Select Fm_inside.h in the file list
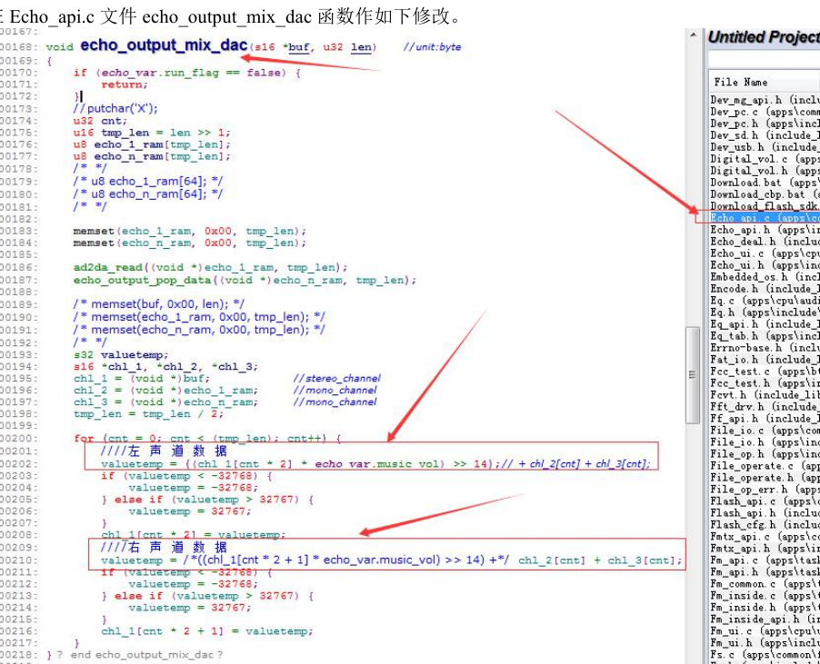 pyautogui.click(x=765, y=608)
